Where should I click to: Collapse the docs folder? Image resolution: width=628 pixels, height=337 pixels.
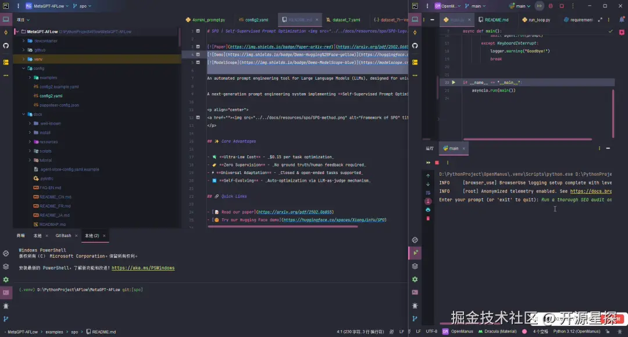pyautogui.click(x=24, y=114)
